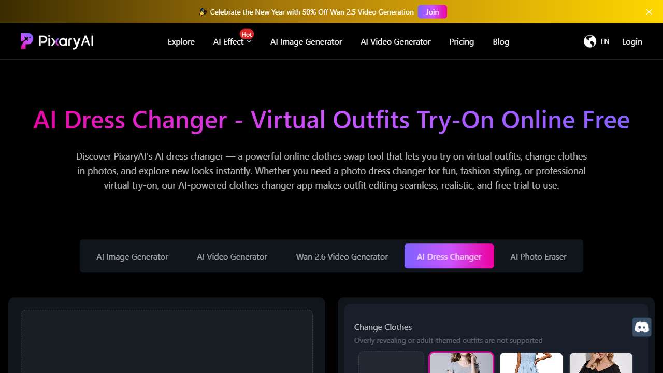Open the Discord community icon
Viewport: 663px width, 373px height.
coord(642,327)
